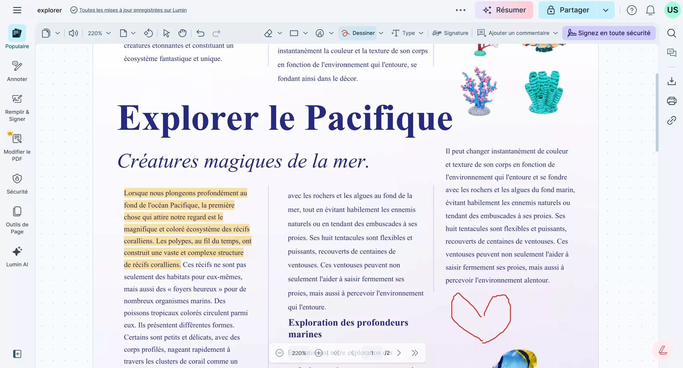Toggle the Dessiner drawing tool
This screenshot has height=368, width=683.
[358, 33]
